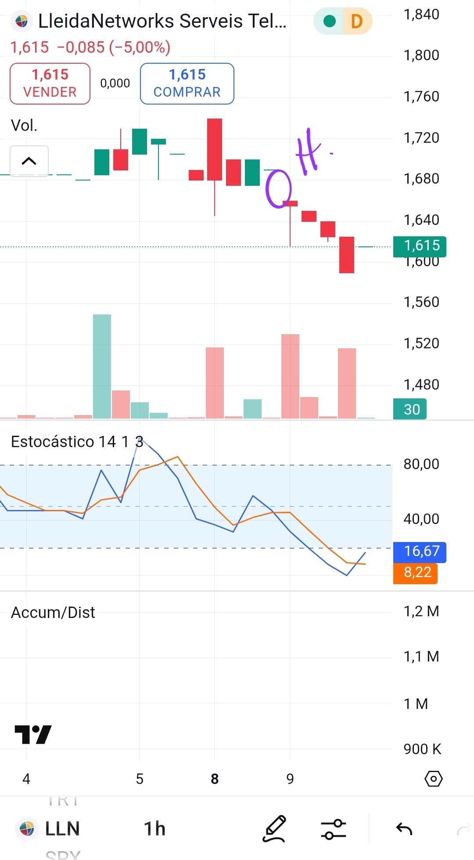Open the chart settings sliders icon
This screenshot has height=860, width=474.
pyautogui.click(x=334, y=829)
